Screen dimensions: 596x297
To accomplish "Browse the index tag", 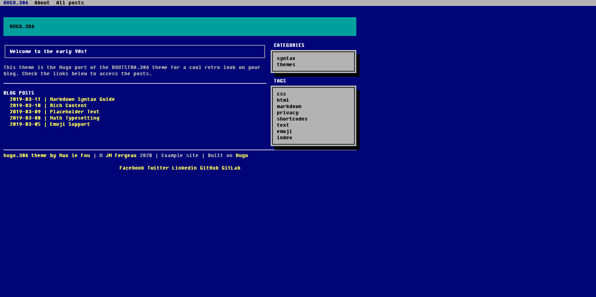I will pyautogui.click(x=284, y=138).
